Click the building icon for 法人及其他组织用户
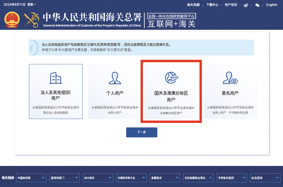Viewport: 283px width, 187px height. pos(55,78)
